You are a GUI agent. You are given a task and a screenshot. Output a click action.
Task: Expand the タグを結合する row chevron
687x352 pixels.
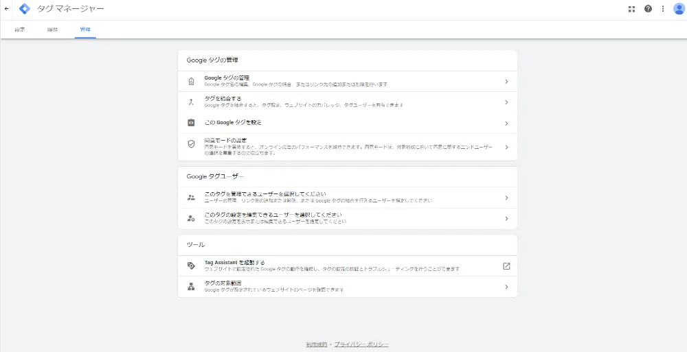506,102
